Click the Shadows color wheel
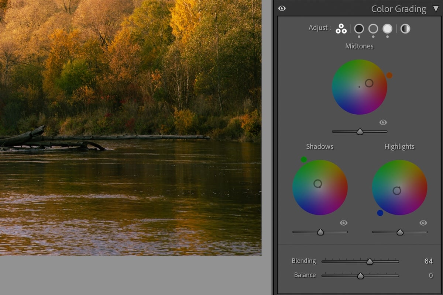This screenshot has width=443, height=295. pos(320,187)
